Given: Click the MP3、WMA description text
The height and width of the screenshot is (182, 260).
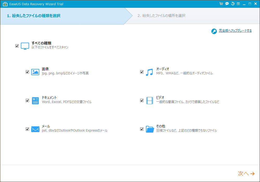Looking at the screenshot, I should coord(184,73).
